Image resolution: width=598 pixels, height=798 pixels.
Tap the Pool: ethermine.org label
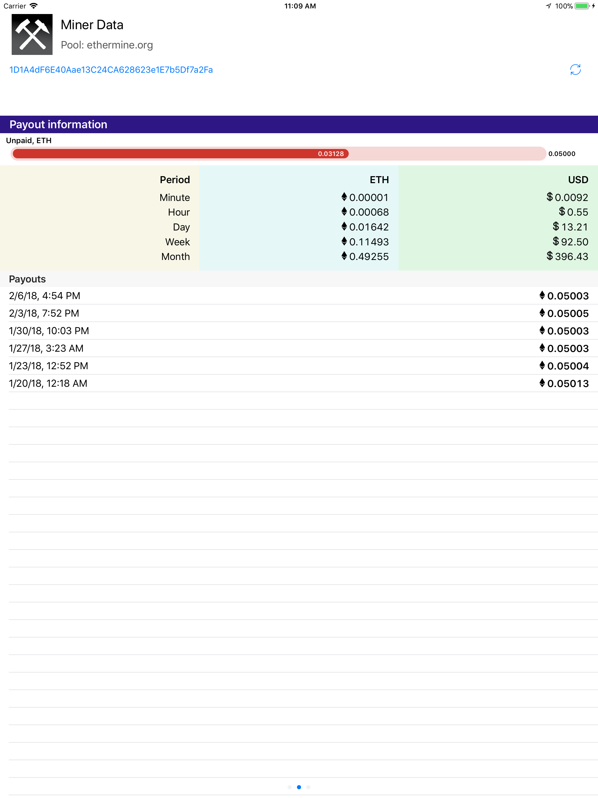pos(107,45)
